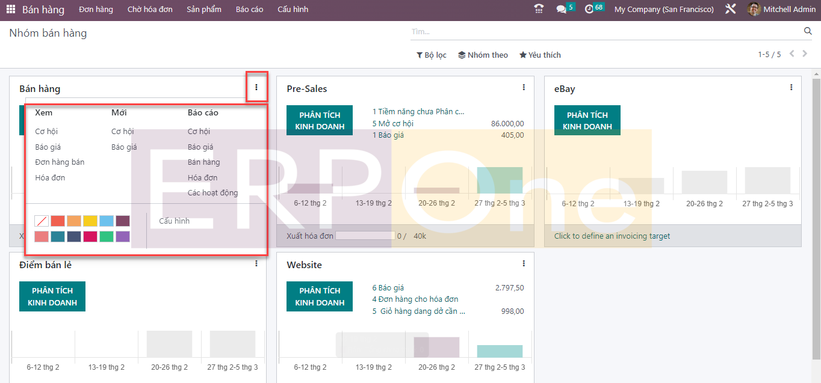This screenshot has width=821, height=383.
Task: Open the three-dot menu on Pre-Sales card
Action: 524,88
